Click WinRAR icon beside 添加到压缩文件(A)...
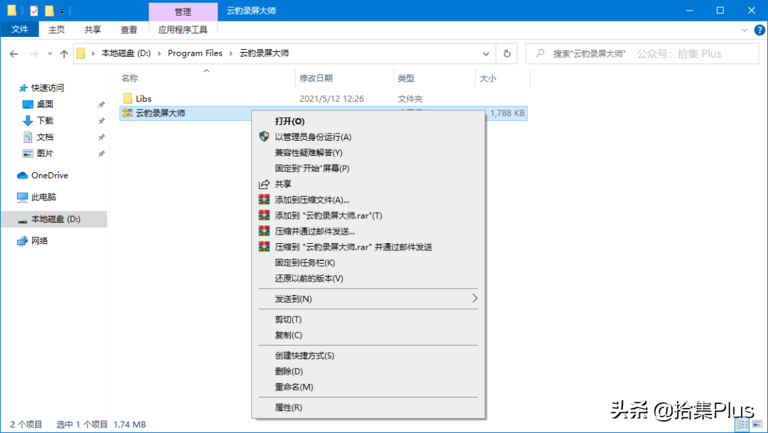768x433 pixels. coord(264,199)
